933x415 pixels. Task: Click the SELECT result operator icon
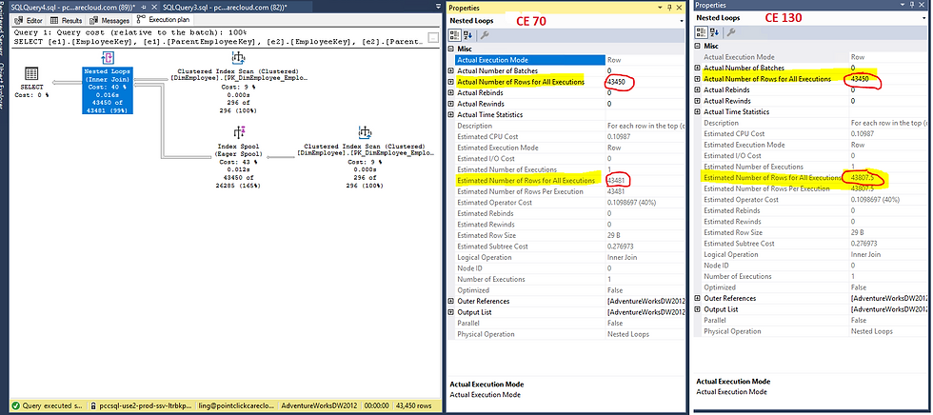tap(31, 74)
